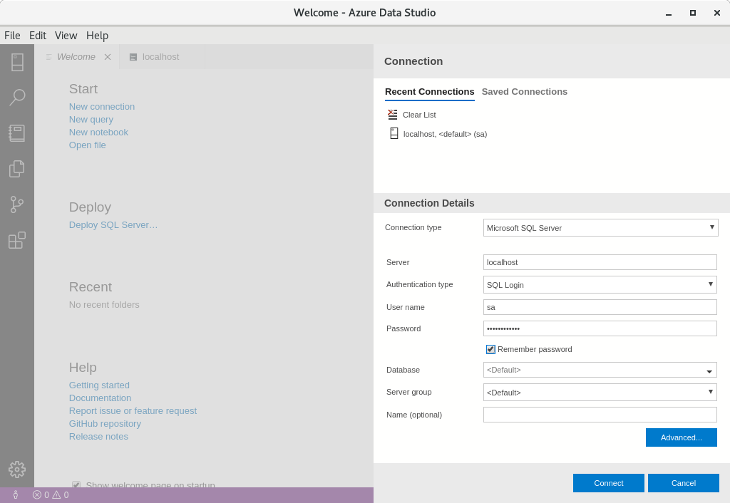This screenshot has width=730, height=503.
Task: Maximize the Azure Data Studio window
Action: click(x=693, y=13)
